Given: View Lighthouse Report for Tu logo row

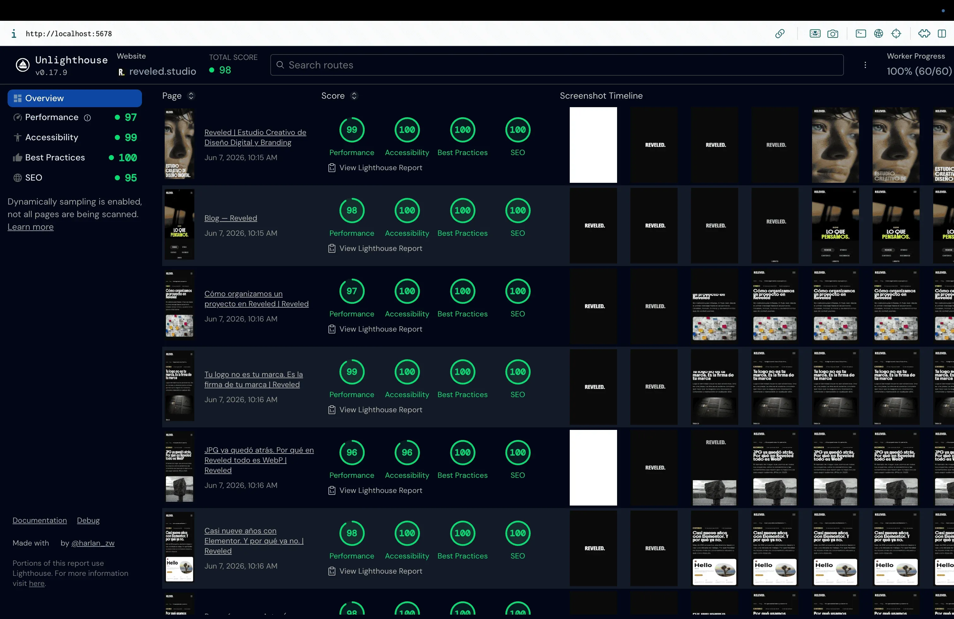Looking at the screenshot, I should (375, 410).
